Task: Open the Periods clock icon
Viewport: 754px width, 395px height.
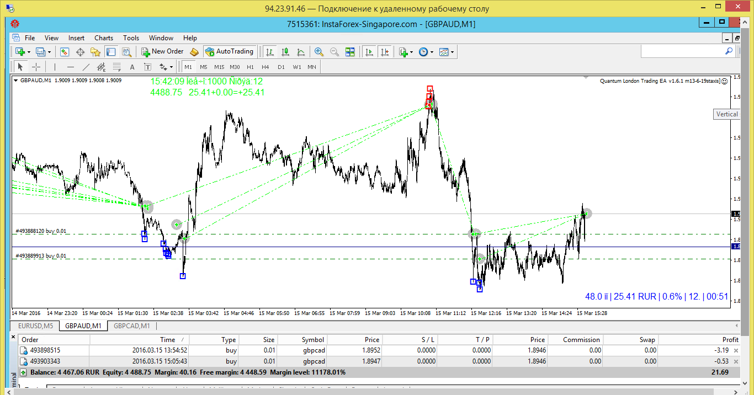Action: pyautogui.click(x=423, y=51)
